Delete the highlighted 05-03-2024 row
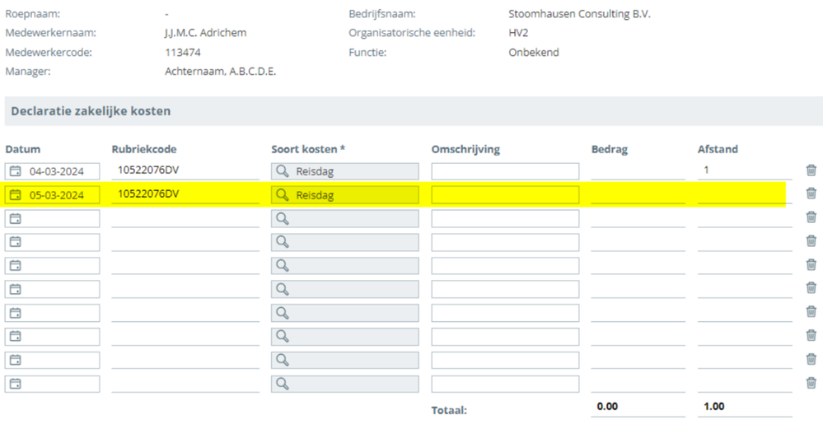This screenshot has width=823, height=424. click(811, 193)
